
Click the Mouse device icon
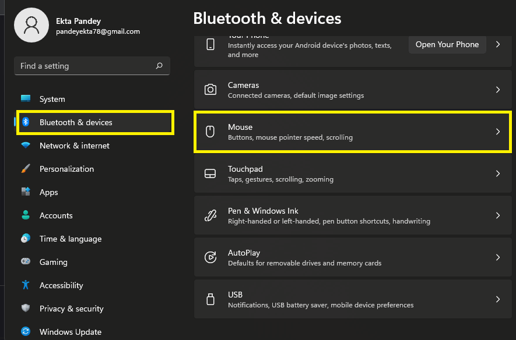pyautogui.click(x=210, y=132)
